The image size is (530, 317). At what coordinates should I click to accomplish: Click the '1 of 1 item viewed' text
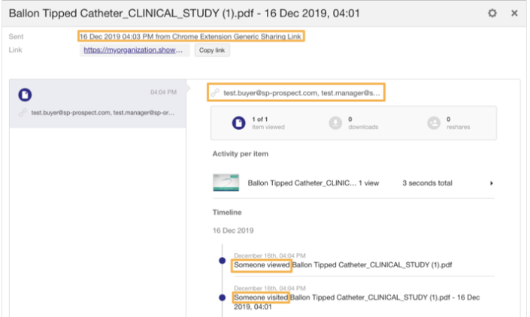[268, 123]
